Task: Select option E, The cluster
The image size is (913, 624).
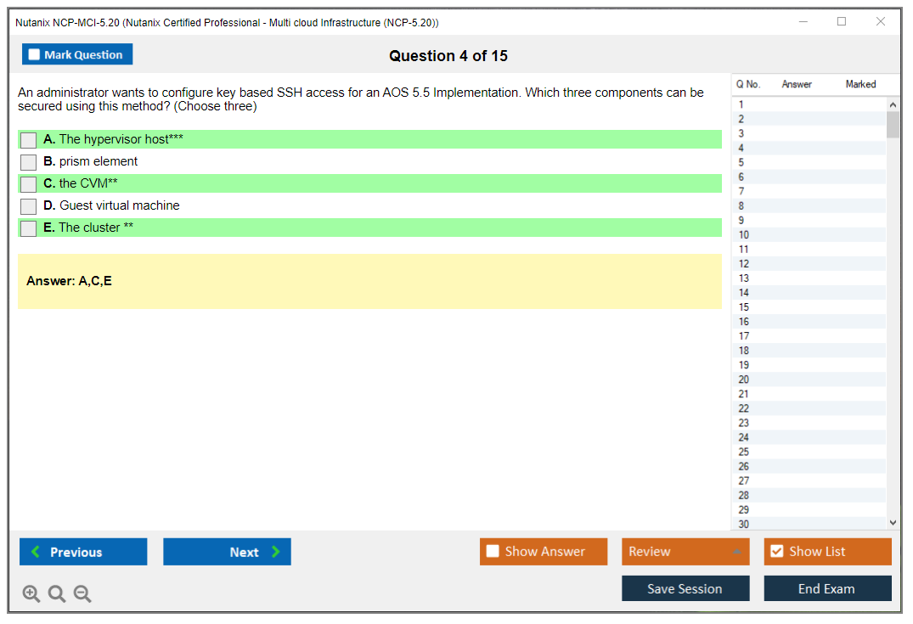Action: [29, 228]
